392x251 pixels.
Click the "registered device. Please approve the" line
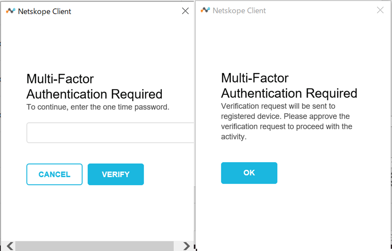(285, 116)
